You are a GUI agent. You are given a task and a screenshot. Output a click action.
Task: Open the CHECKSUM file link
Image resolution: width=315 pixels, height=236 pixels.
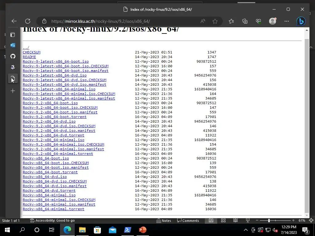pos(32,52)
